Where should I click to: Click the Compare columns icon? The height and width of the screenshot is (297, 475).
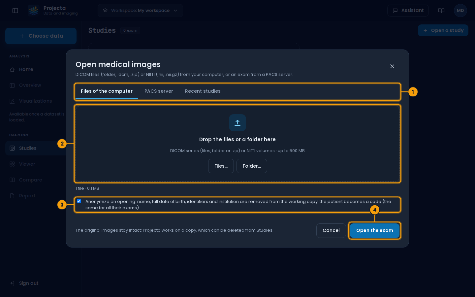(x=12, y=180)
